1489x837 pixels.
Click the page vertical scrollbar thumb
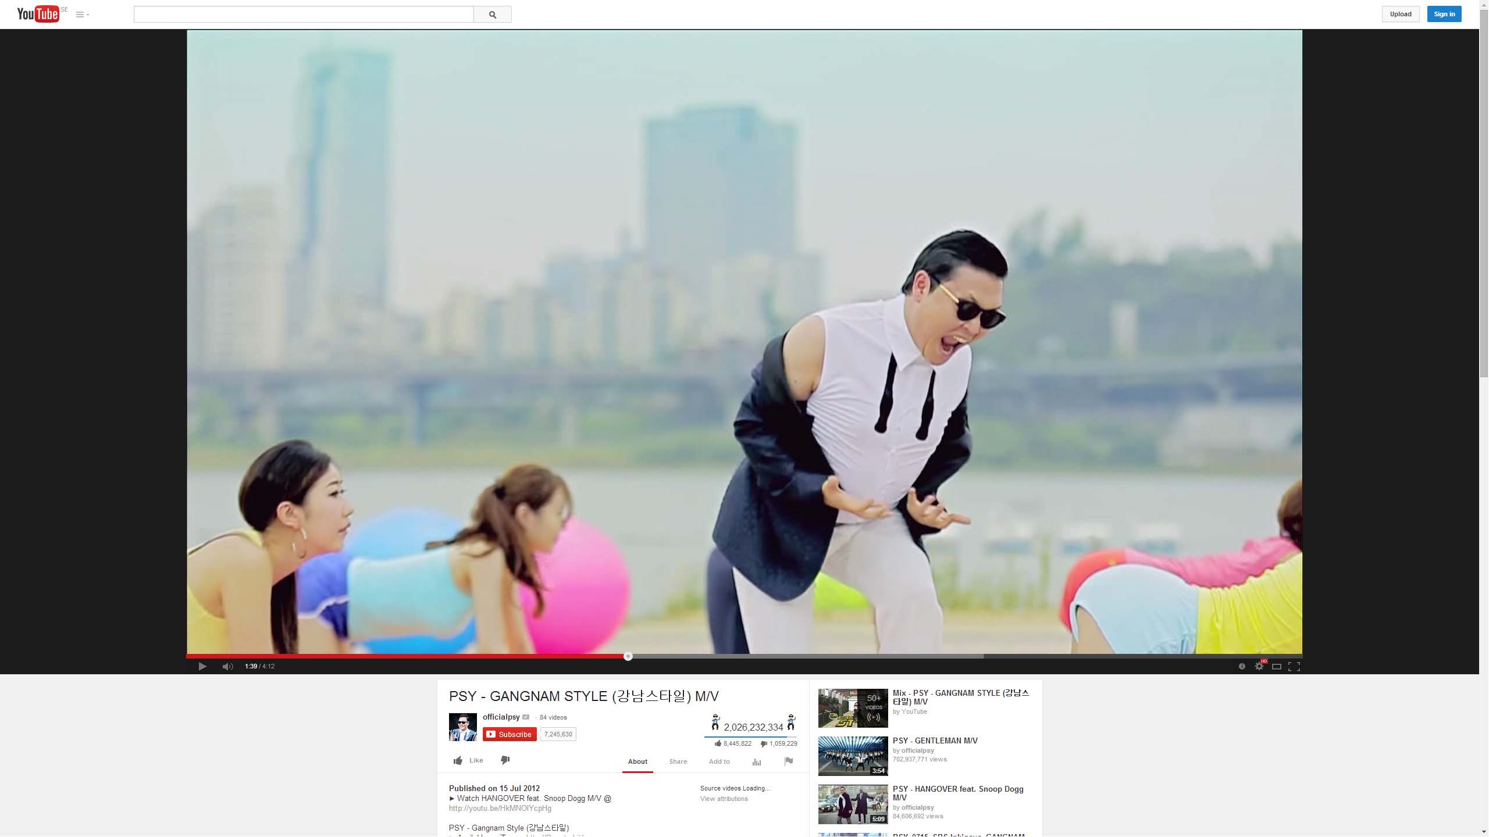coord(1484,193)
